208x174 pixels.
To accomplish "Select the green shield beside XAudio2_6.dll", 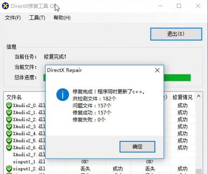I will (x=9, y=147).
